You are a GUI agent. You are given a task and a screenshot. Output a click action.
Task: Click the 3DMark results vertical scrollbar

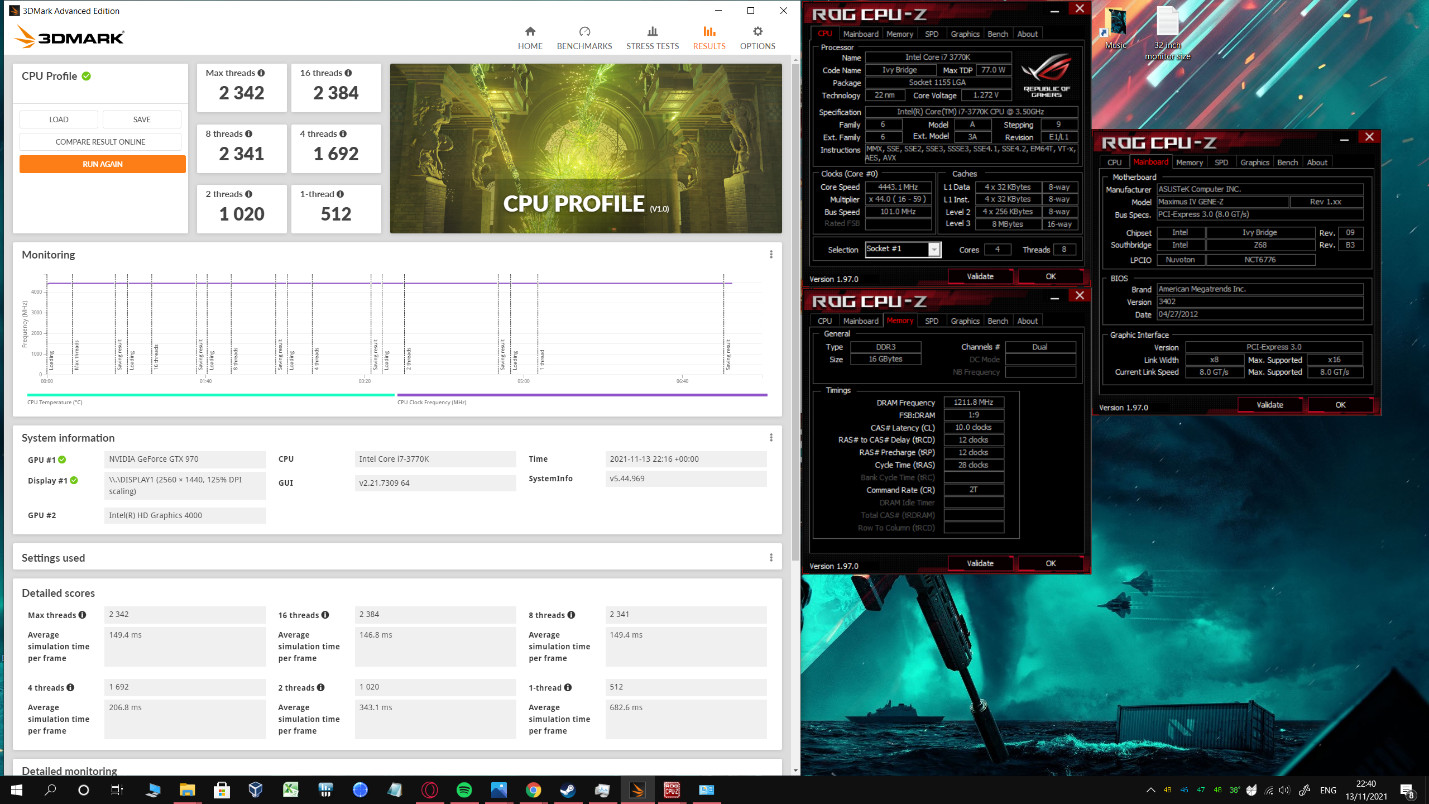(x=795, y=313)
